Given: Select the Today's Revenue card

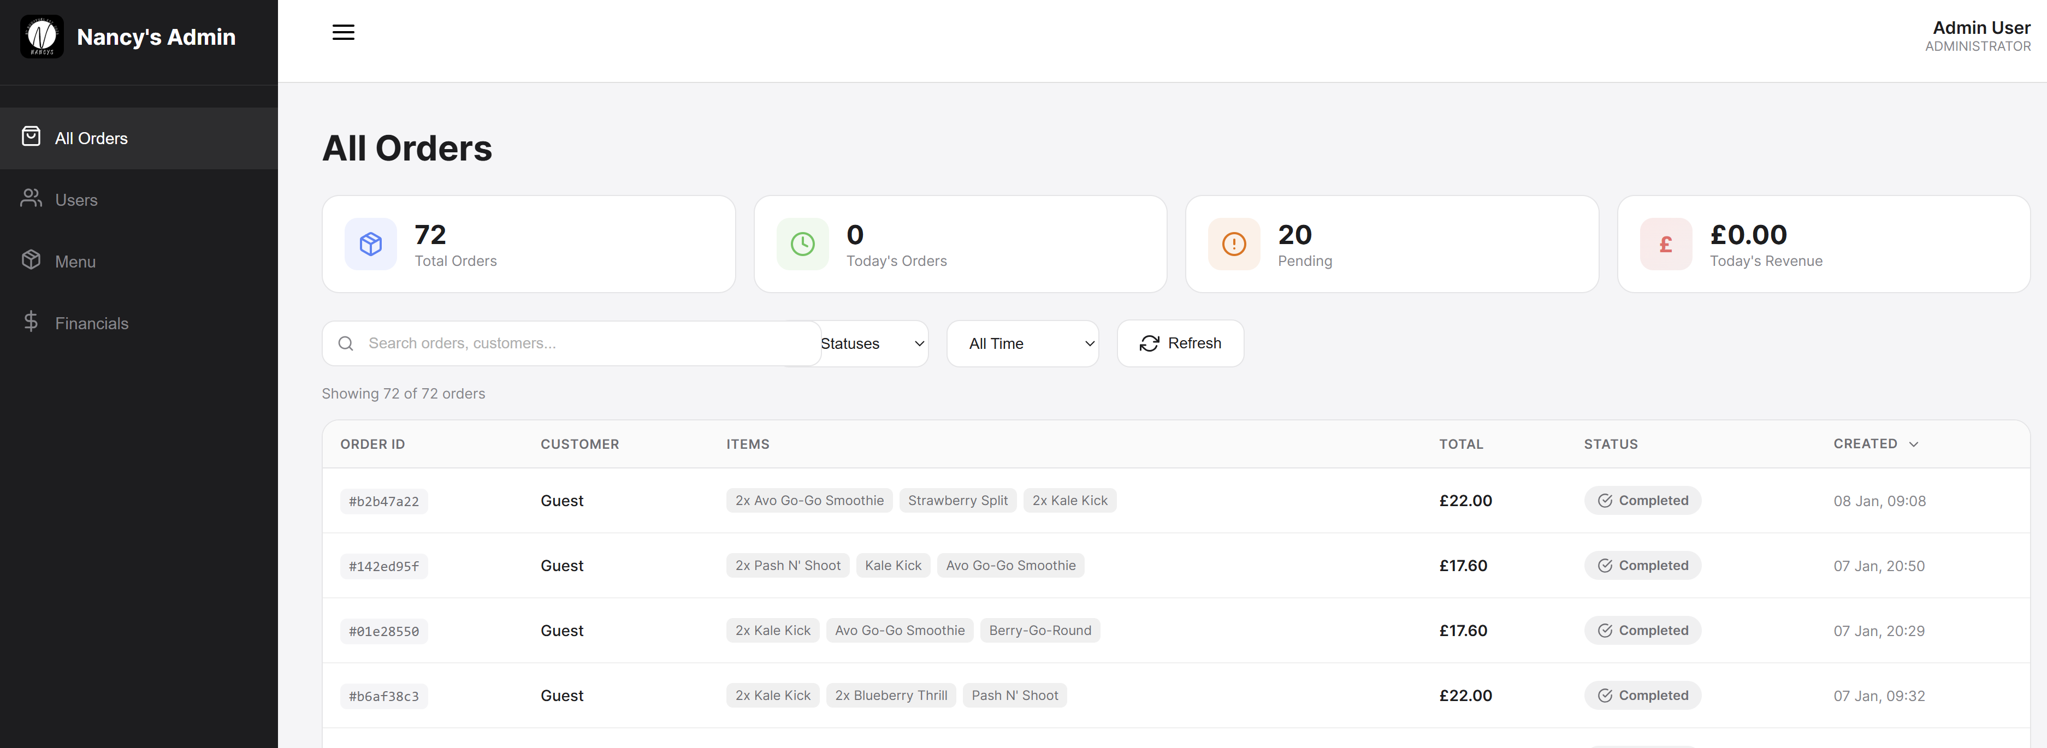Looking at the screenshot, I should [x=1824, y=245].
